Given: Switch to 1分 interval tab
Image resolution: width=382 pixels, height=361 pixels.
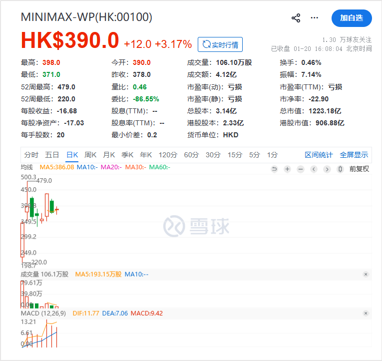Looking at the screenshot, I should click(x=272, y=155).
